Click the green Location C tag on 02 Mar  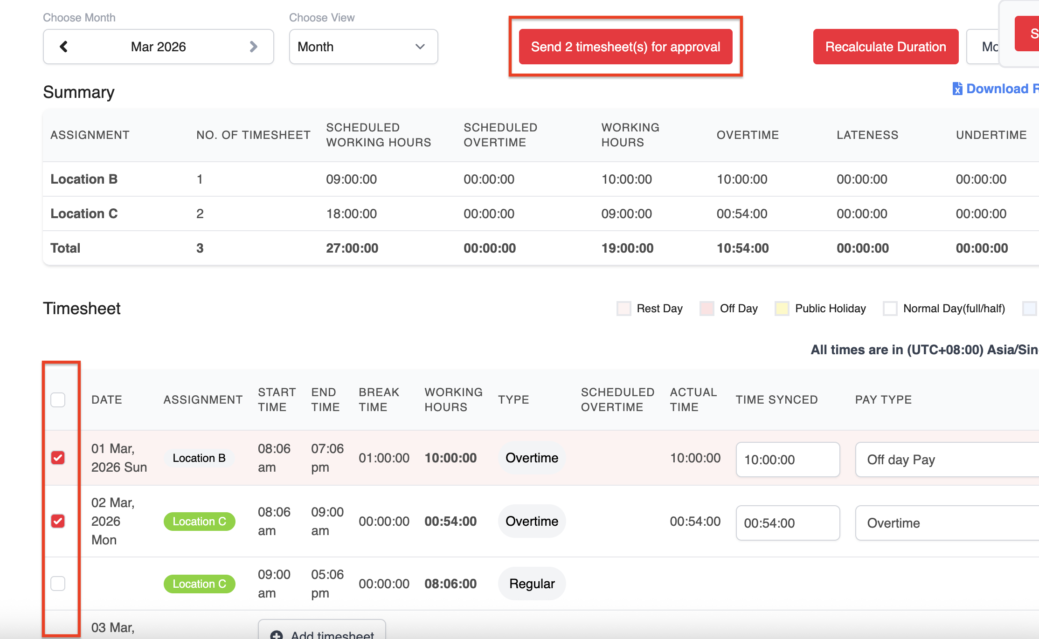(x=199, y=521)
